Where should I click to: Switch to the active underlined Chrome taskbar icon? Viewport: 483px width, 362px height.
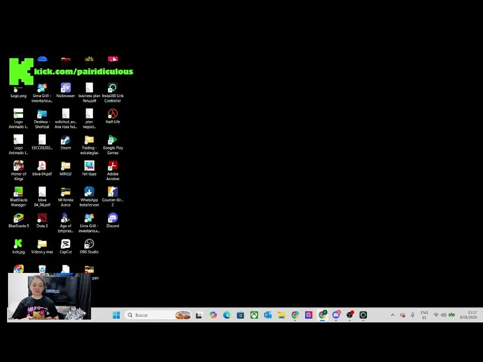click(323, 315)
